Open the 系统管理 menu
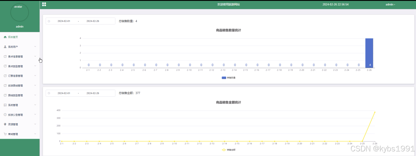 click(20, 105)
